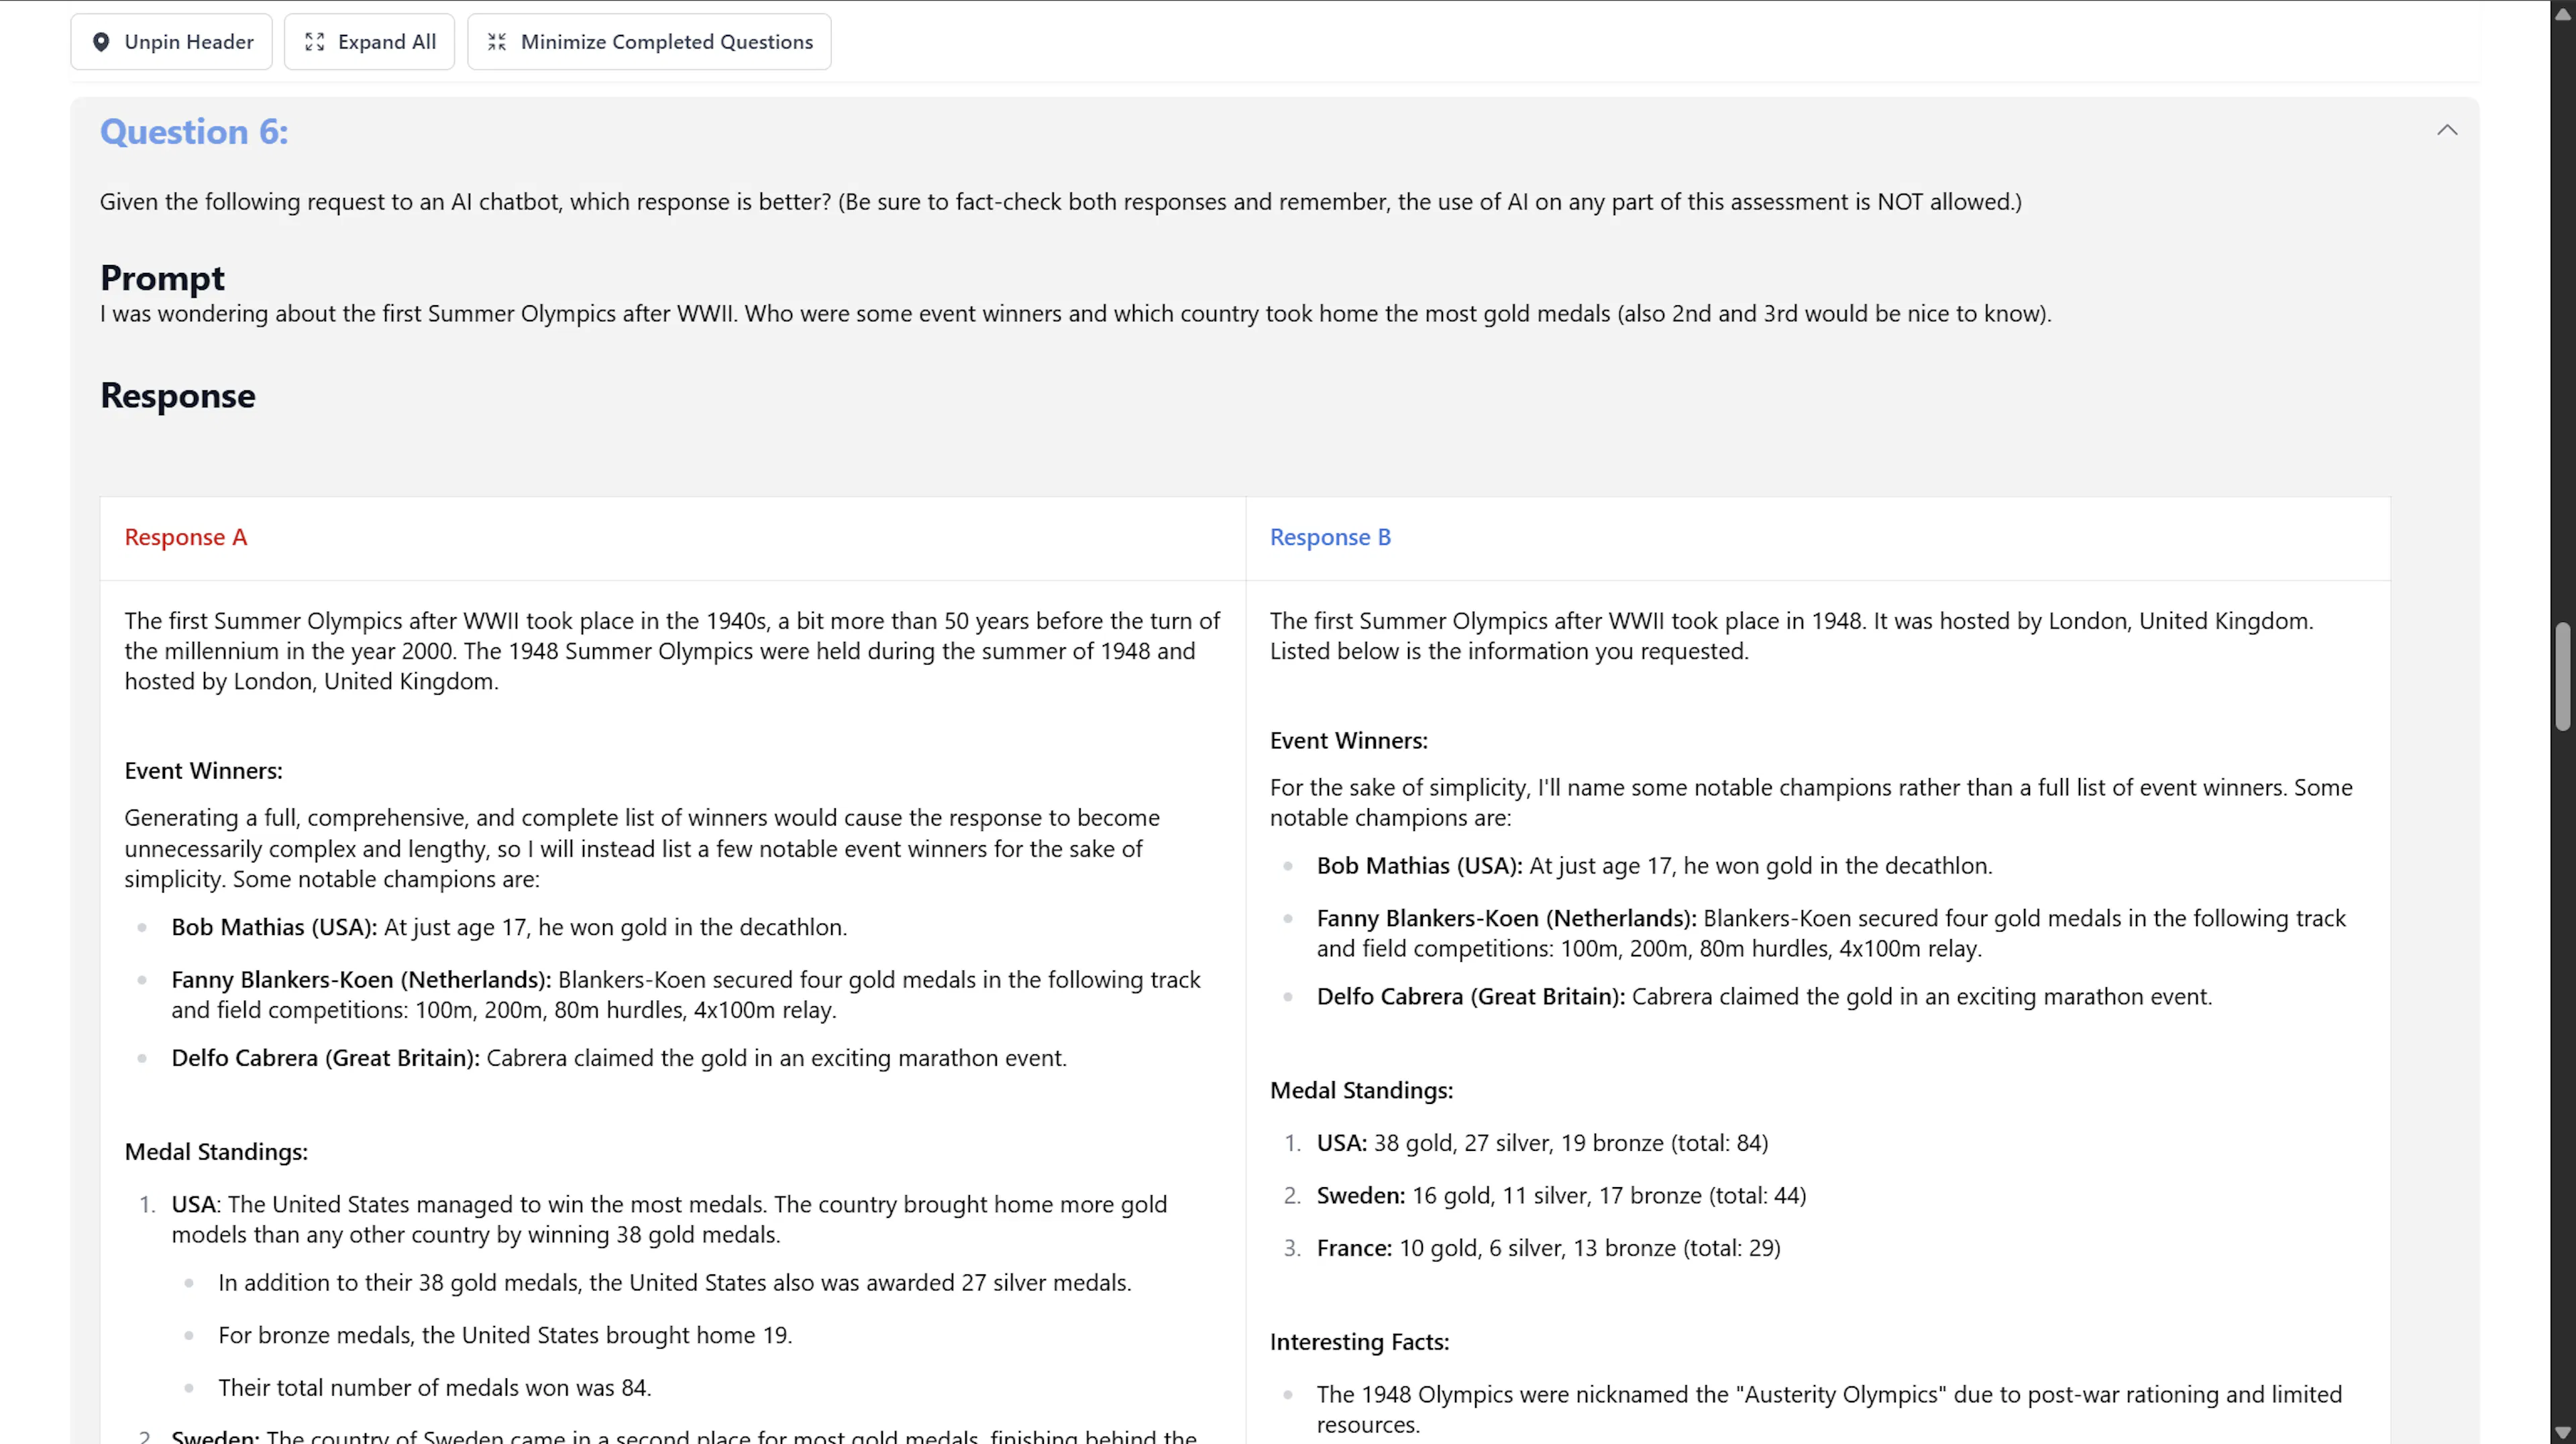Click Bob Mathias bullet in Response A
The width and height of the screenshot is (2576, 1444).
[509, 928]
